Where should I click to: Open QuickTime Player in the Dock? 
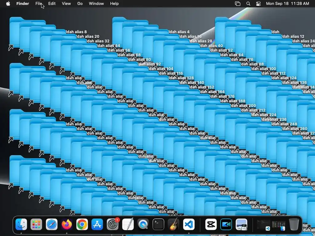pyautogui.click(x=143, y=224)
